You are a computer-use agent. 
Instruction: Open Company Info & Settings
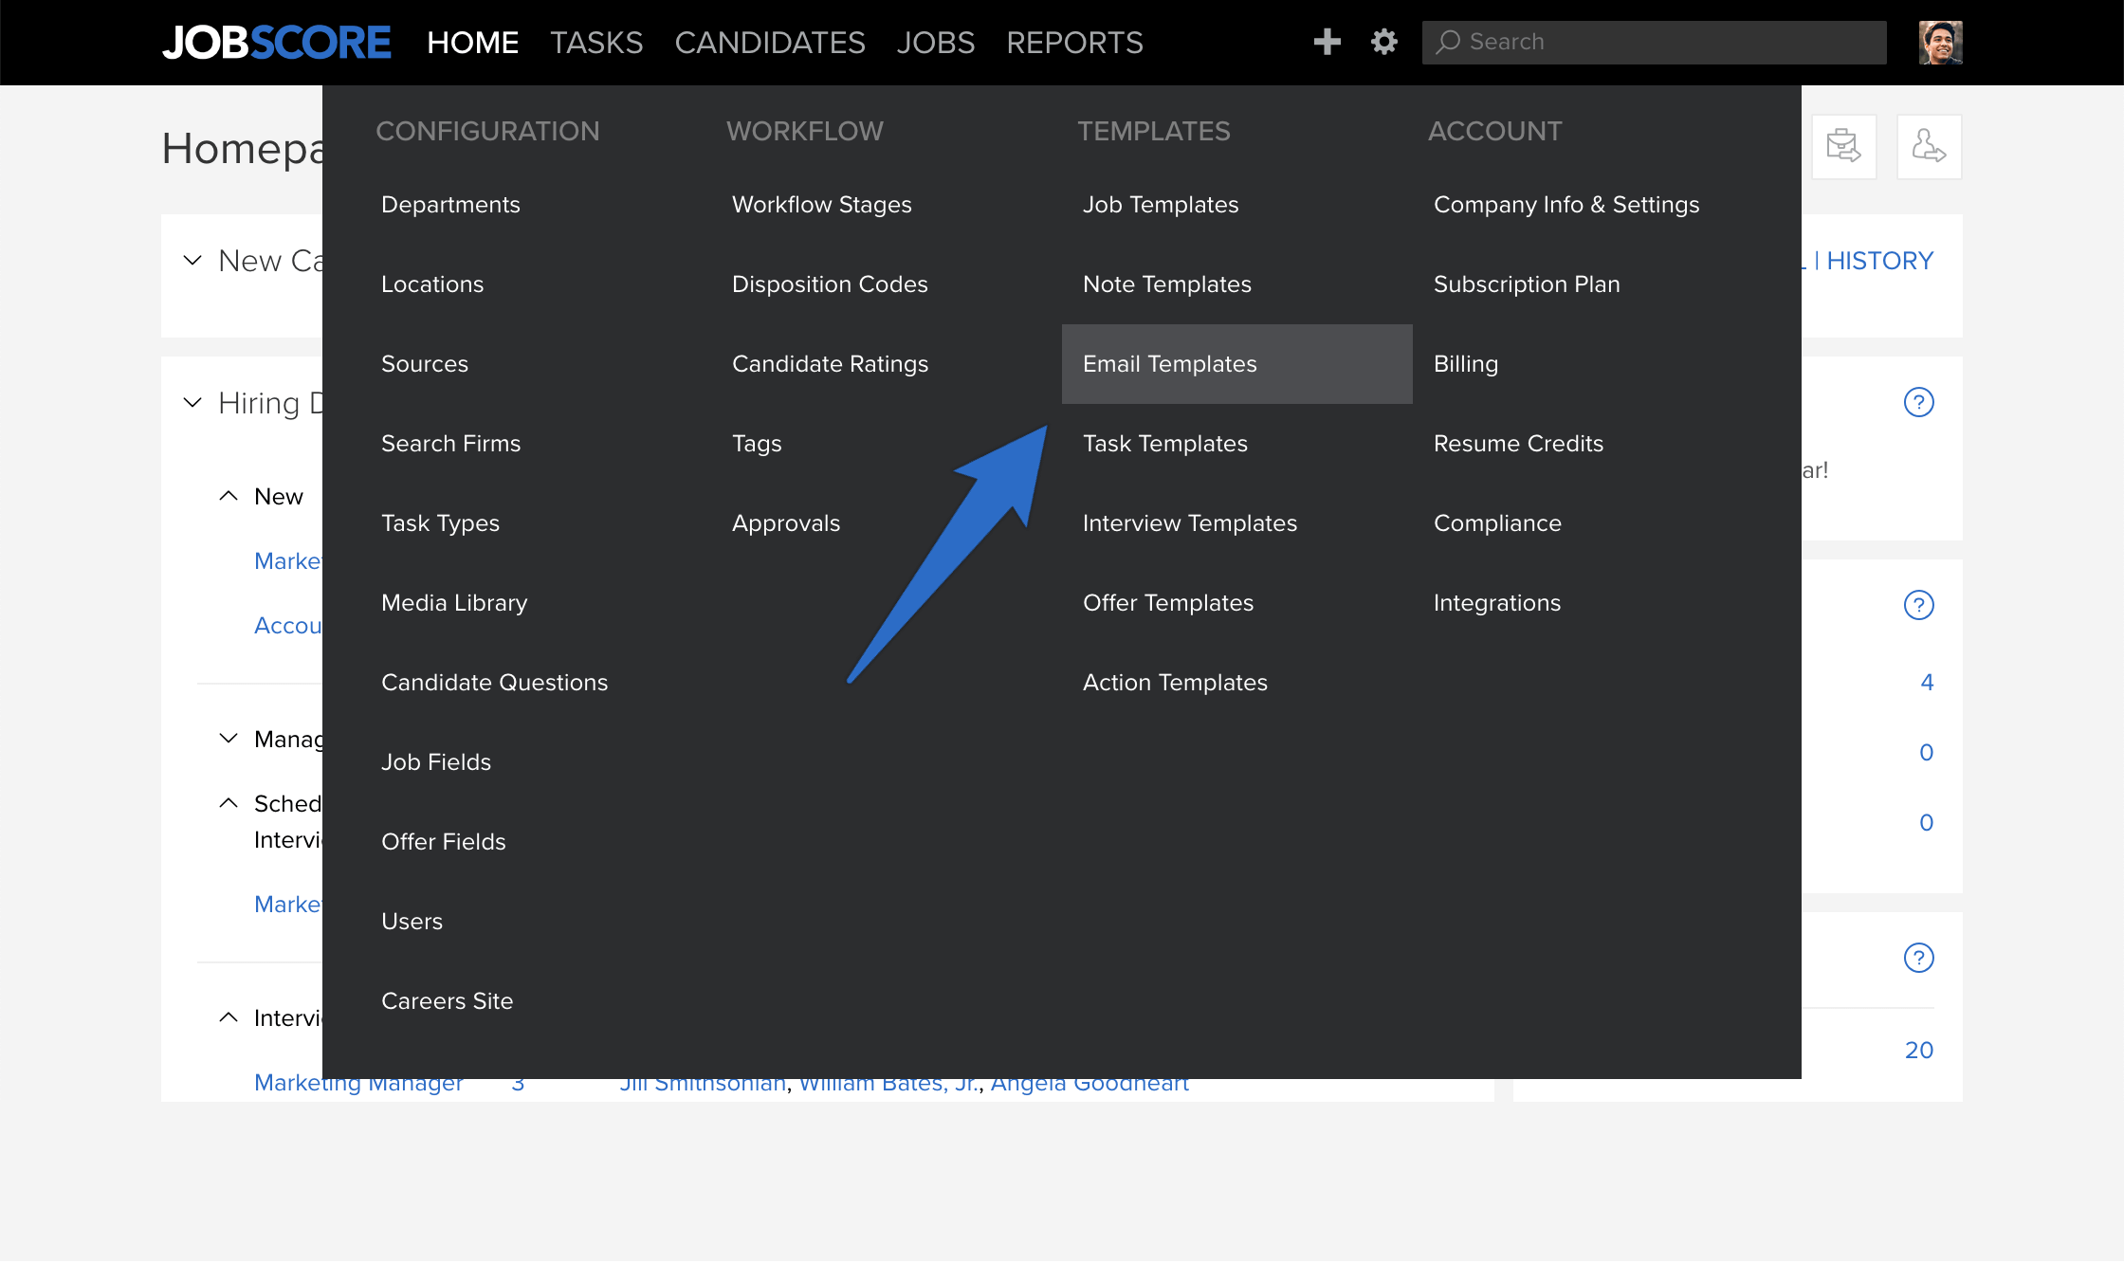click(1566, 205)
